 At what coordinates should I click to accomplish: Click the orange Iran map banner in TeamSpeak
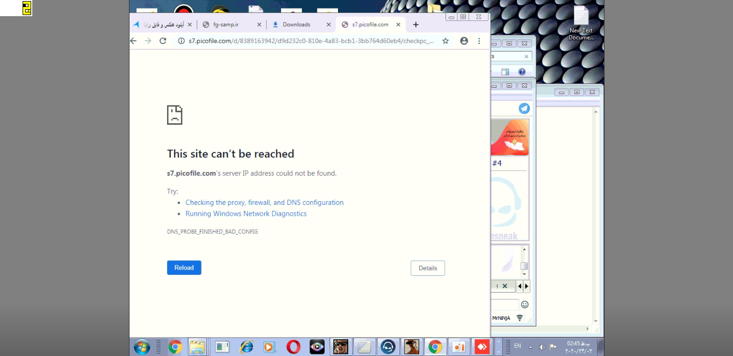(509, 138)
